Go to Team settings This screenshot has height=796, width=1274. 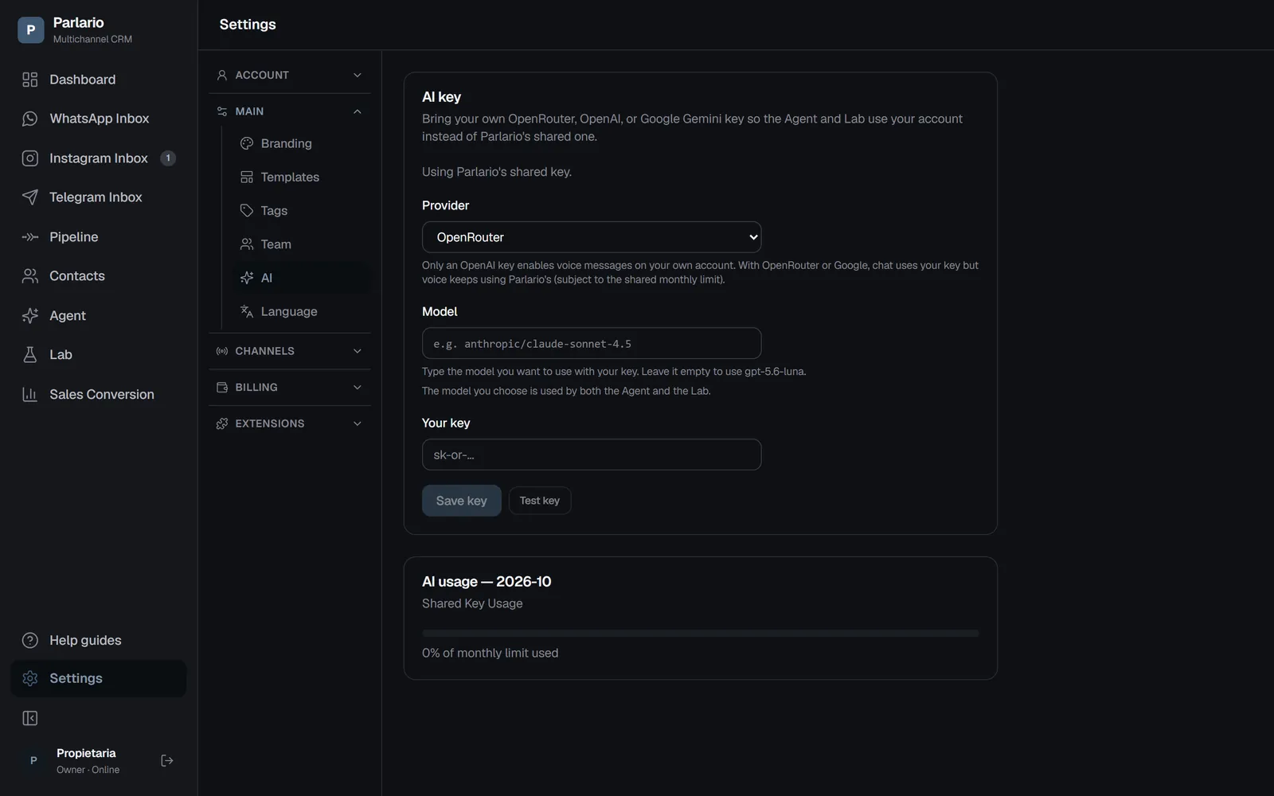[x=301, y=244]
